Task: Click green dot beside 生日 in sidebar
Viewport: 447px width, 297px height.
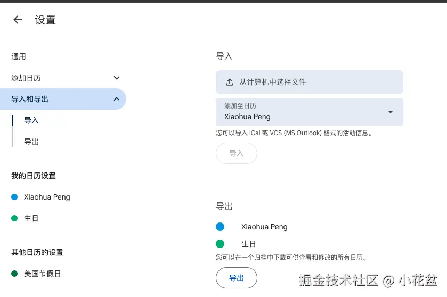Action: click(14, 218)
